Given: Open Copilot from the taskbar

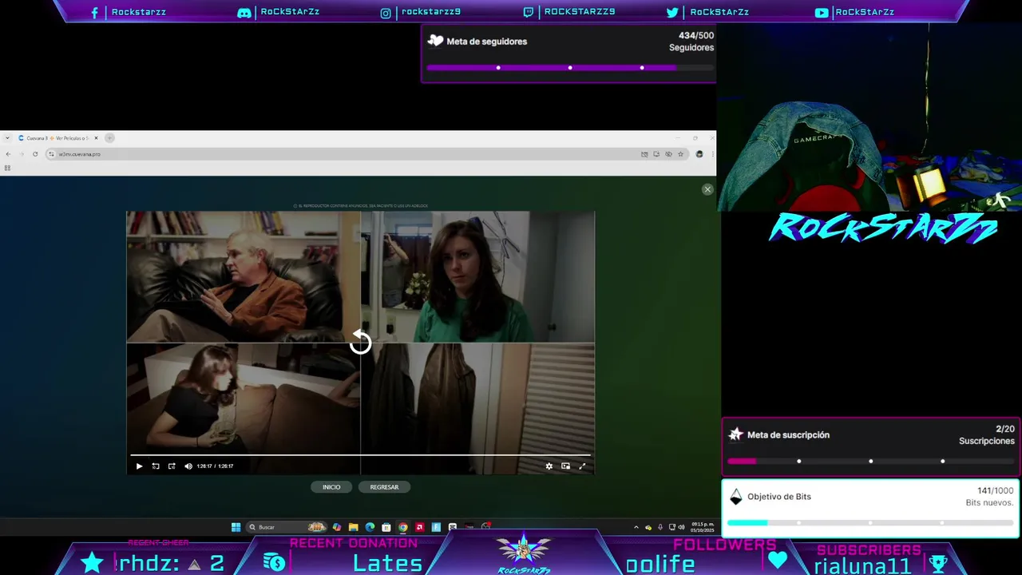Looking at the screenshot, I should [x=337, y=527].
